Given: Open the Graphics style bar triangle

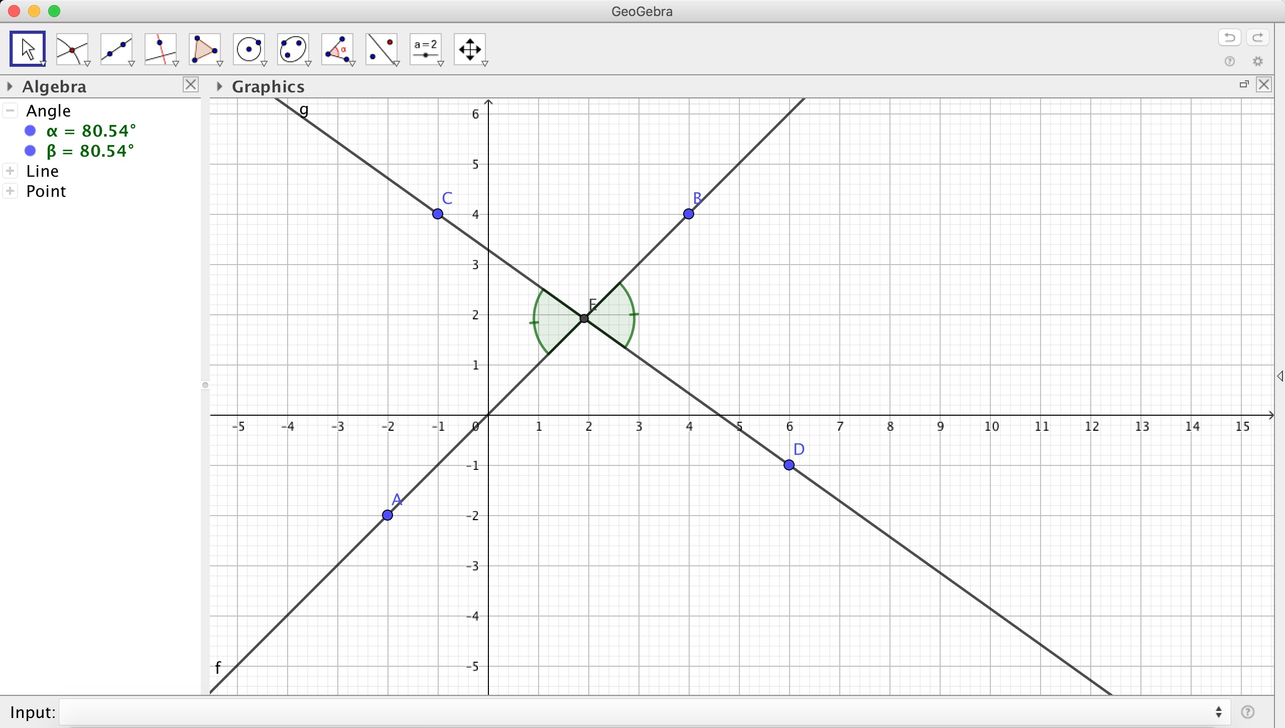Looking at the screenshot, I should coord(219,86).
